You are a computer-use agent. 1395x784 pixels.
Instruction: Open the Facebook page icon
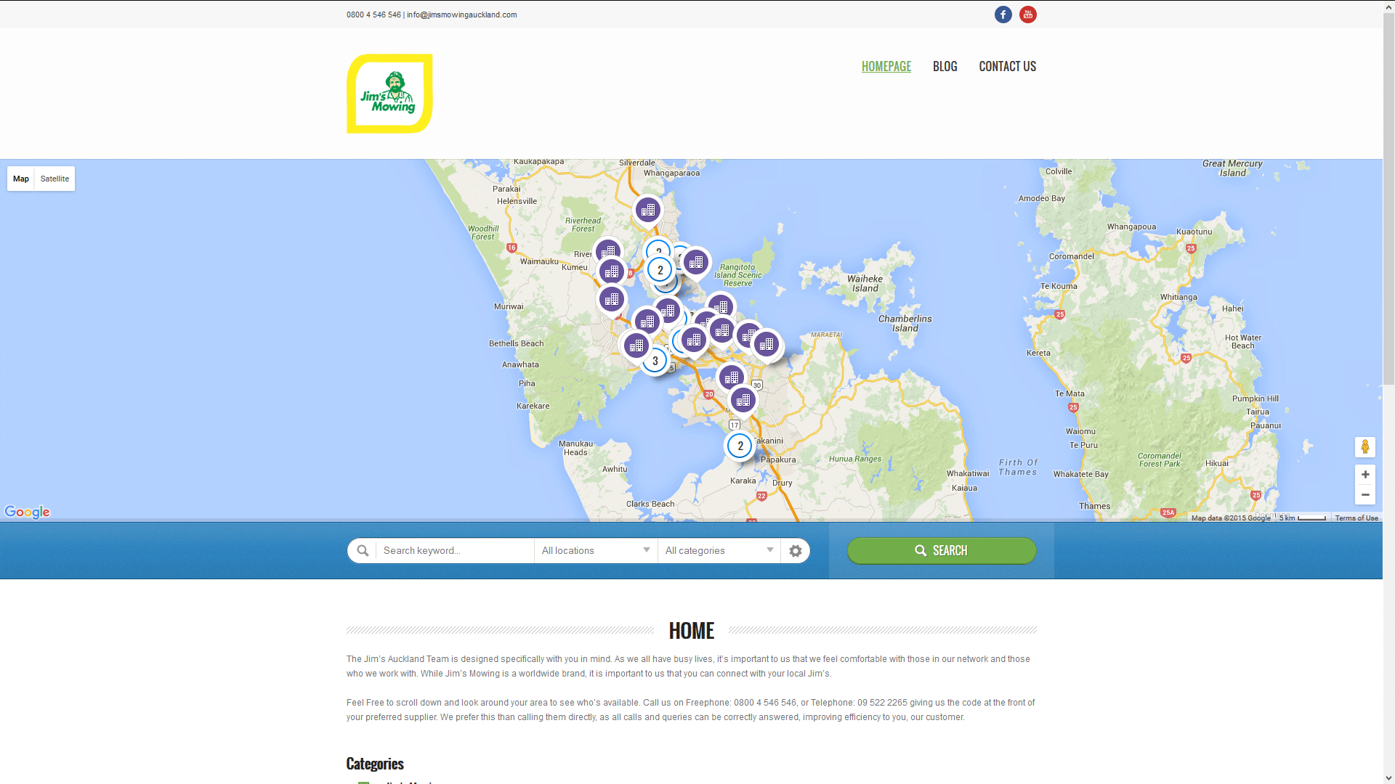click(x=1003, y=15)
